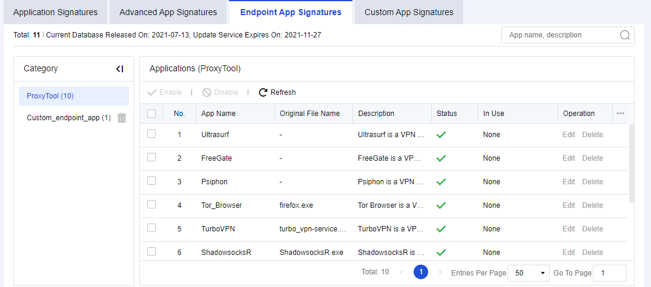Image resolution: width=651 pixels, height=287 pixels.
Task: Open the Custom App Signatures tab
Action: coord(409,12)
